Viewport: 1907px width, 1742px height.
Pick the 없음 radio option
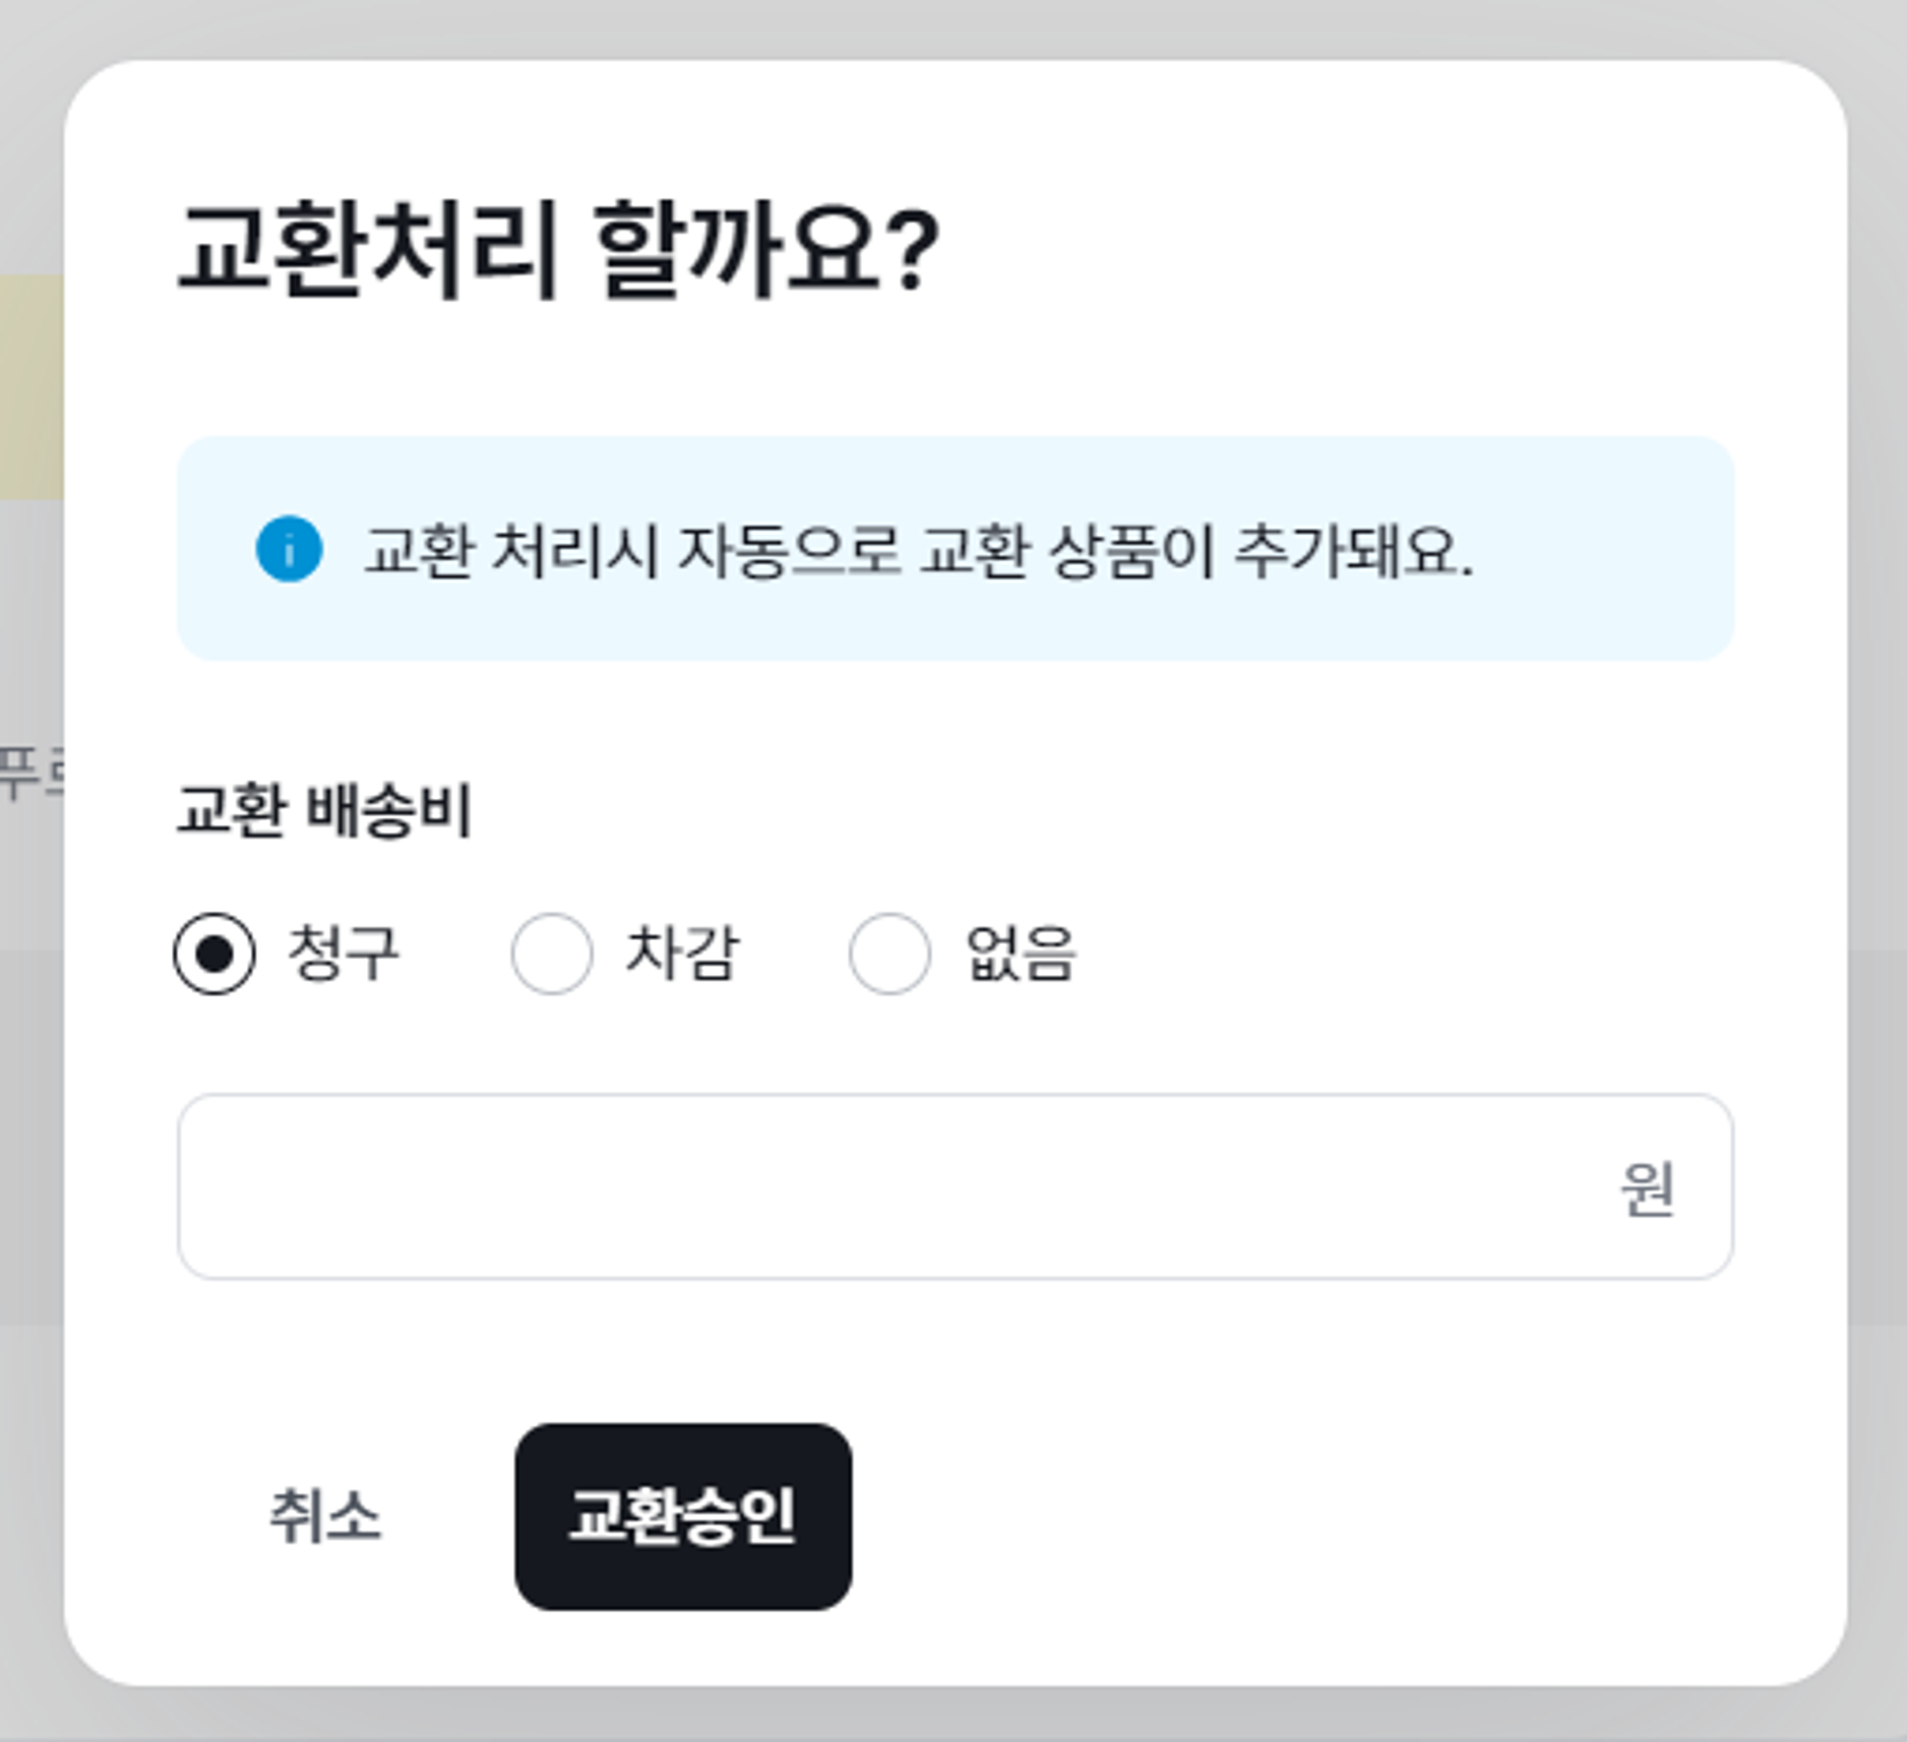coord(890,953)
